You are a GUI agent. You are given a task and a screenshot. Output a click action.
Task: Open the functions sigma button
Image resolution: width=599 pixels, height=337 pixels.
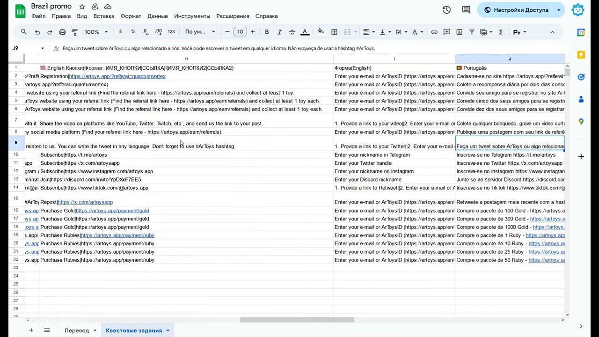pos(501,32)
